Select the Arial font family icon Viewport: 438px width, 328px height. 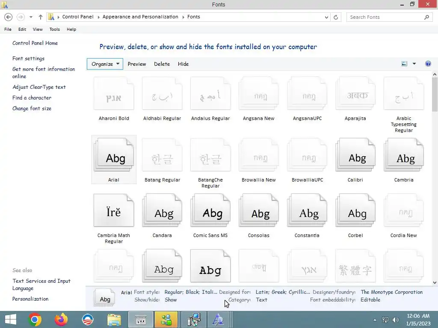[x=114, y=155]
